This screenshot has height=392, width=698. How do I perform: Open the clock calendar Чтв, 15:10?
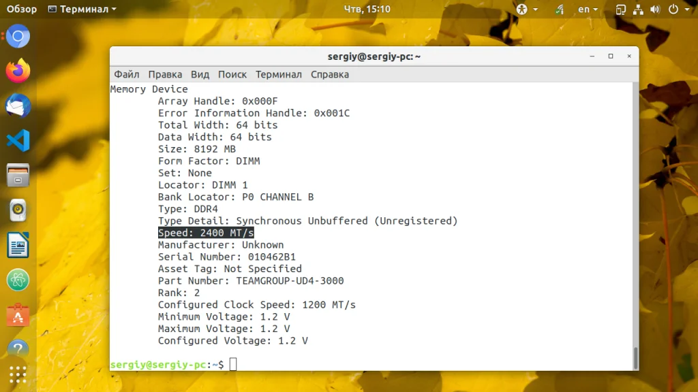367,9
